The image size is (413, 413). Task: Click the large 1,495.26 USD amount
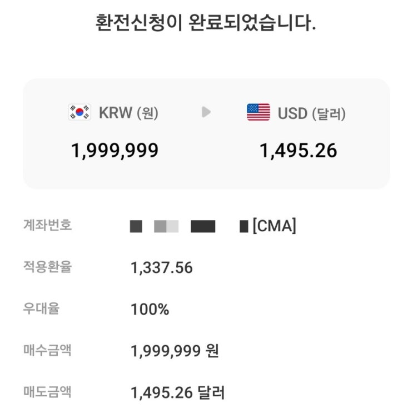298,150
